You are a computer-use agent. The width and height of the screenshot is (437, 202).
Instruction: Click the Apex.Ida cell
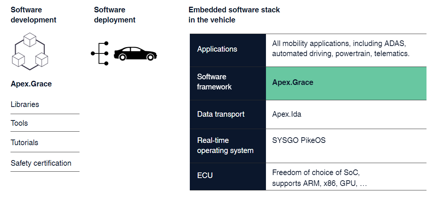pos(346,114)
